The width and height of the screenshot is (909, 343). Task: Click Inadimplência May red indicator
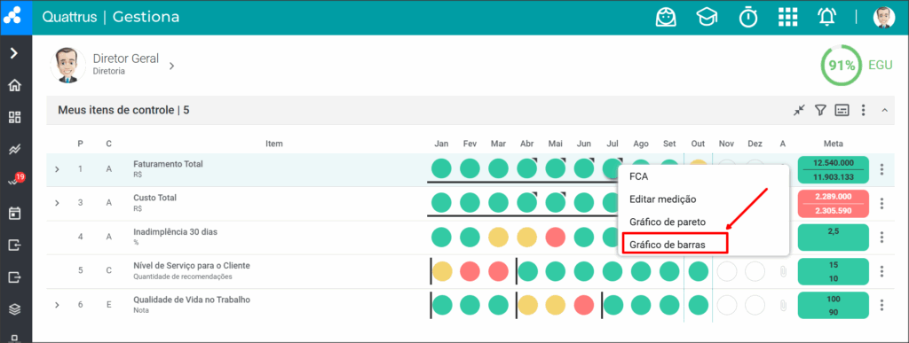[556, 238]
